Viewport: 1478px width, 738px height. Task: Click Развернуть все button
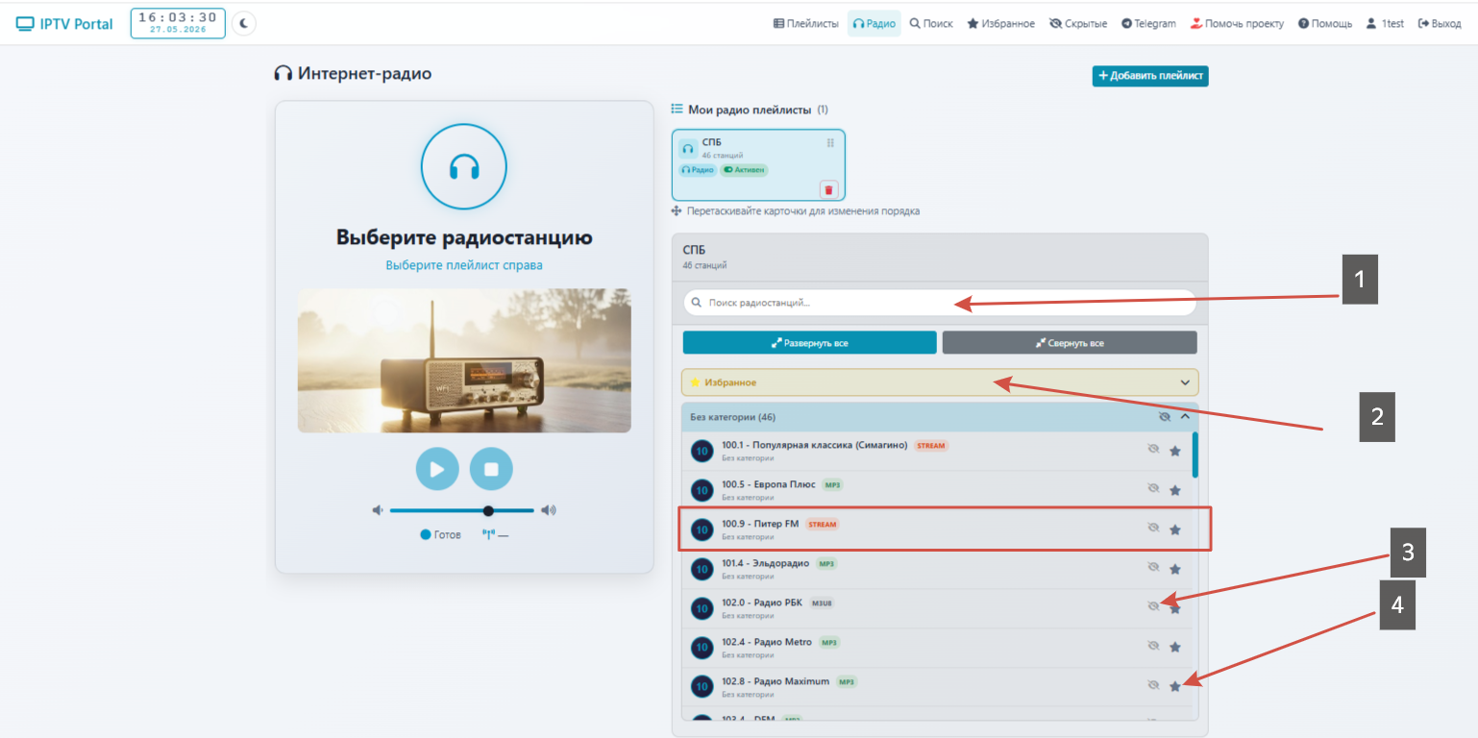(x=809, y=343)
